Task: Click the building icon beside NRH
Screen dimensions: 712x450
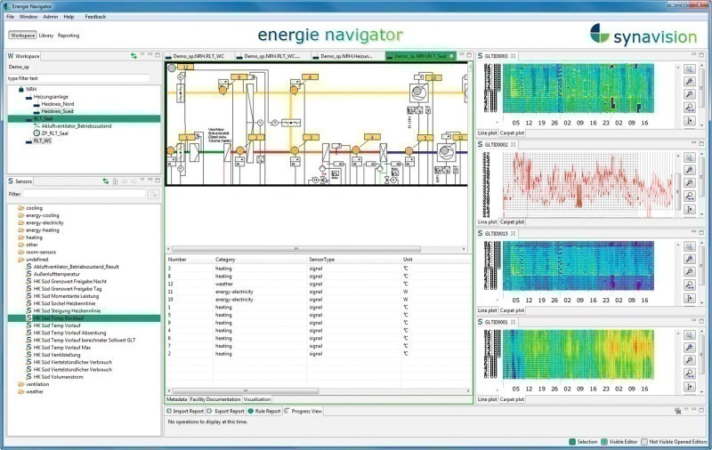Action: click(x=20, y=89)
